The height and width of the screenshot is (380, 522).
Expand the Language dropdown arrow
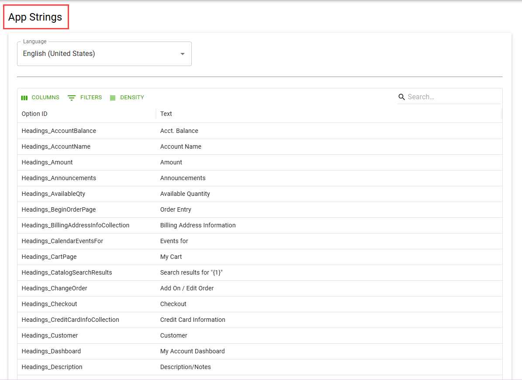click(183, 54)
